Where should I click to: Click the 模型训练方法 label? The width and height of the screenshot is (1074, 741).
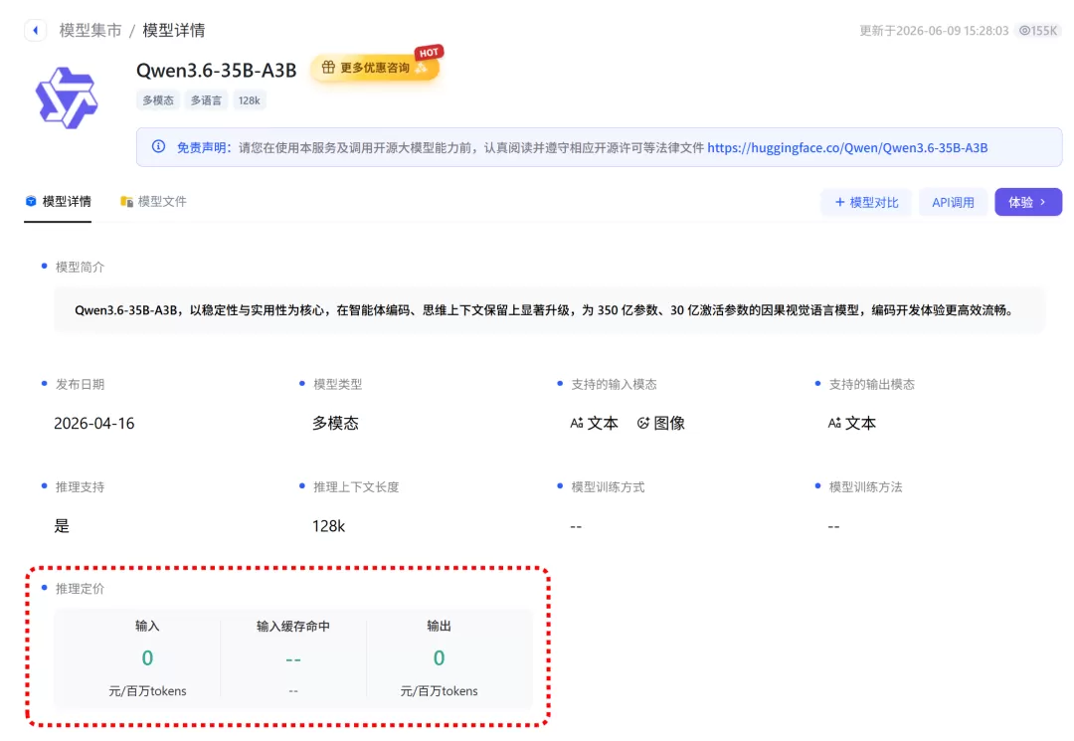[x=866, y=487]
